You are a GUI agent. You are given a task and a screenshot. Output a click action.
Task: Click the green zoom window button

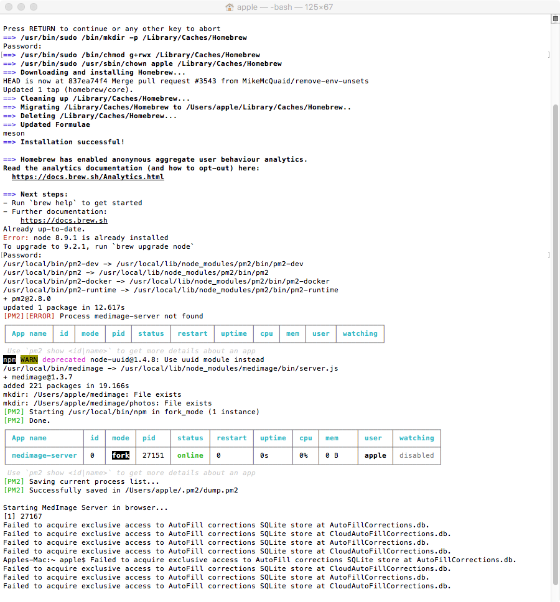coord(34,7)
